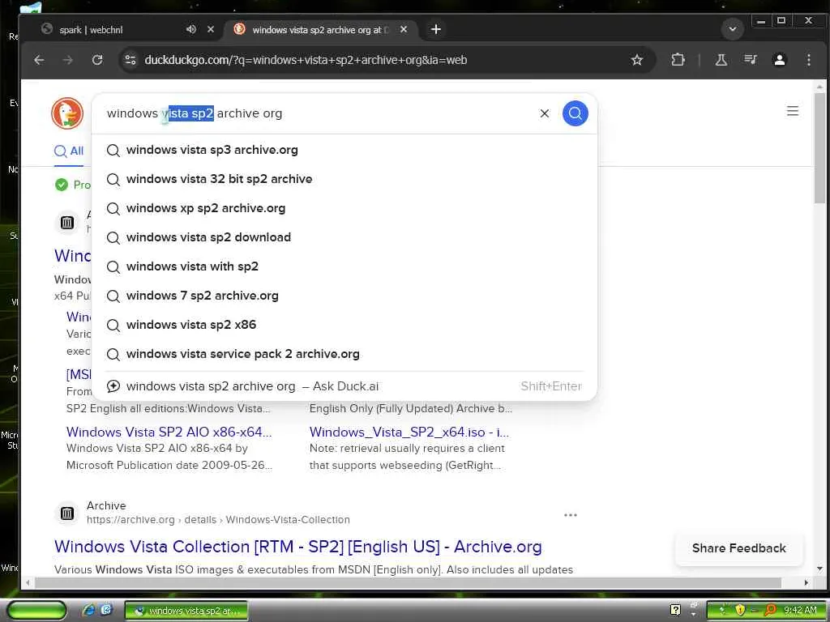Open the Extensions puzzle icon
The image size is (830, 622).
pyautogui.click(x=678, y=60)
